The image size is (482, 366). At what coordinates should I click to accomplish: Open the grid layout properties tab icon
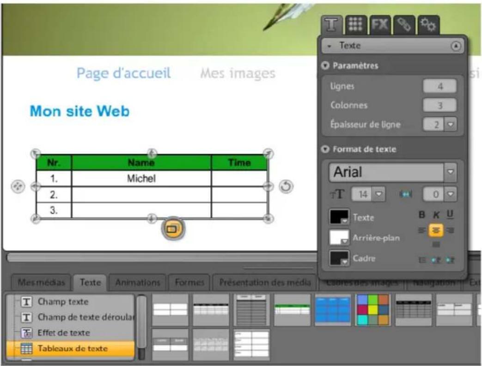click(x=356, y=24)
